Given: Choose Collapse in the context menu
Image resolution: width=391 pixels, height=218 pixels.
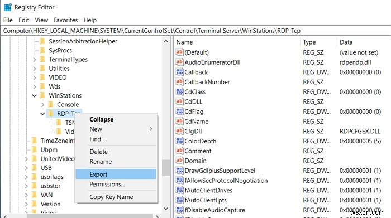Looking at the screenshot, I should (116, 119).
